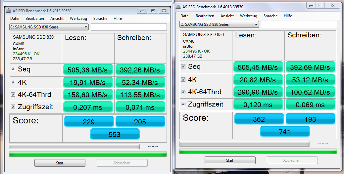344x174 pixels.
Task: Click the total score 741
Action: [285, 131]
